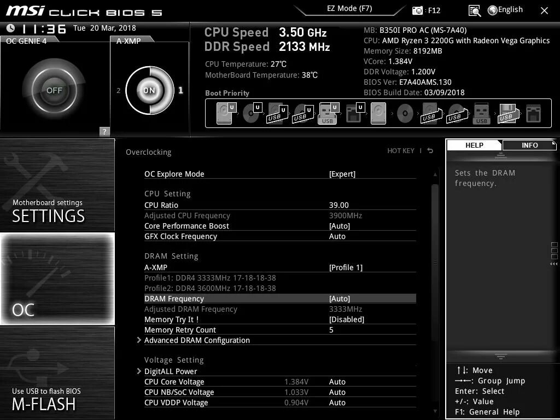This screenshot has width=560, height=420.
Task: Close the BIOS with the X button
Action: coord(544,11)
